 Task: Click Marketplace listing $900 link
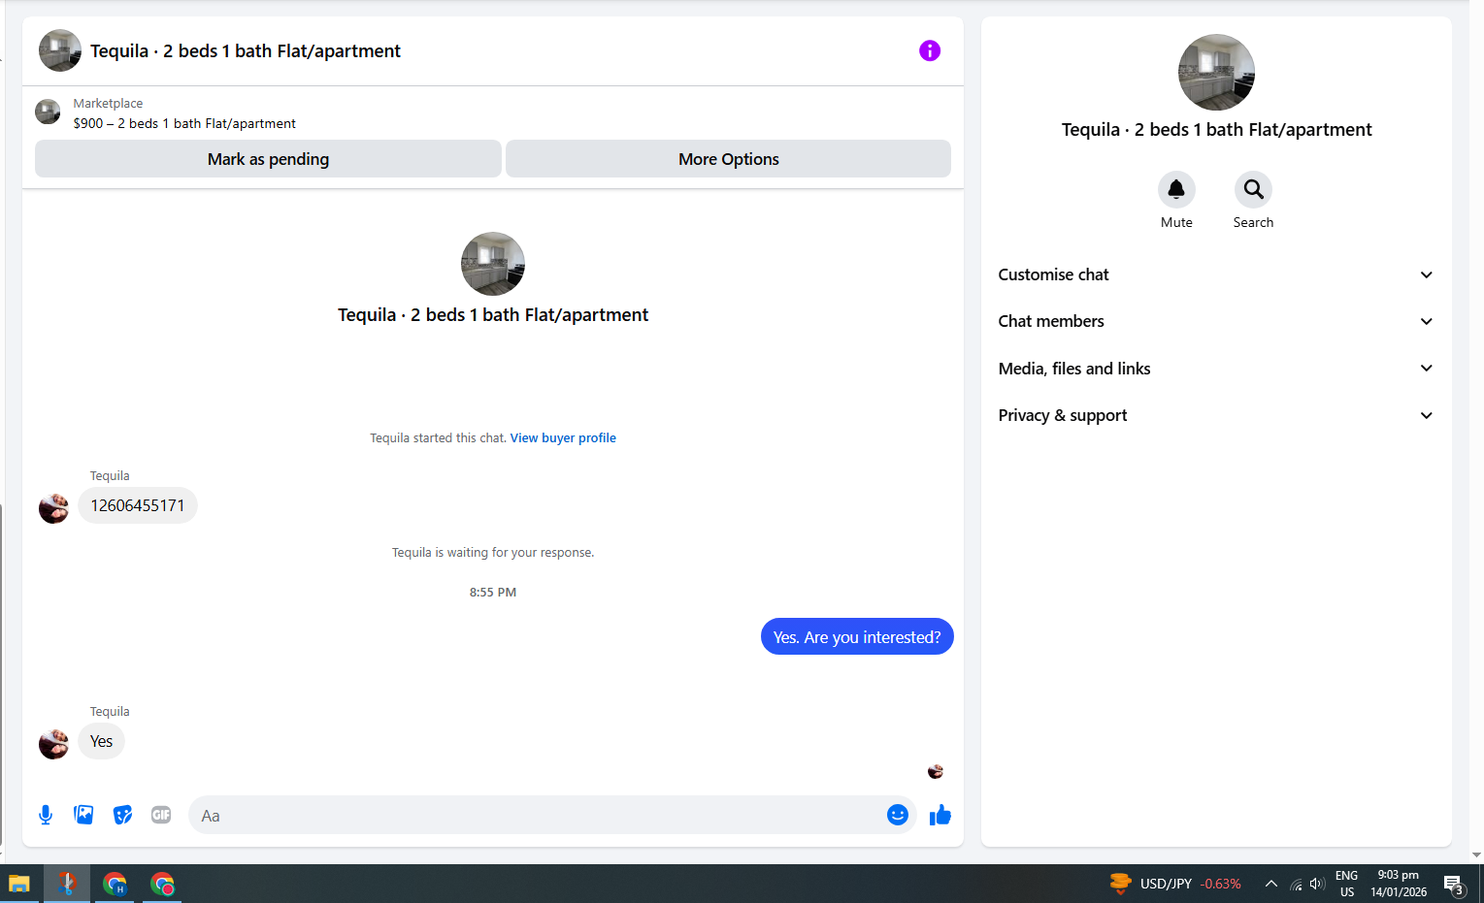[184, 123]
